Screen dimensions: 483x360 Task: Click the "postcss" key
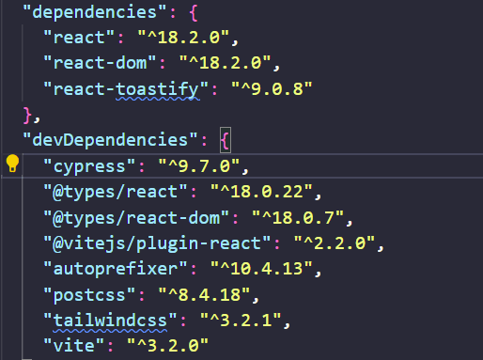click(89, 295)
